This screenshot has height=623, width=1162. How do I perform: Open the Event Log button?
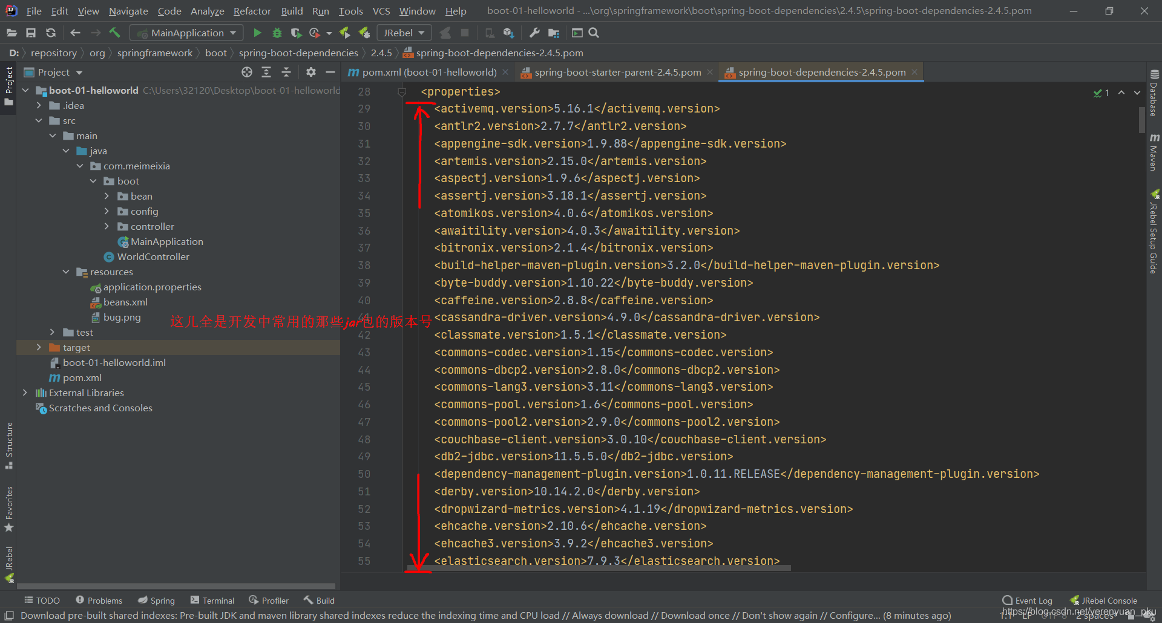1028,600
